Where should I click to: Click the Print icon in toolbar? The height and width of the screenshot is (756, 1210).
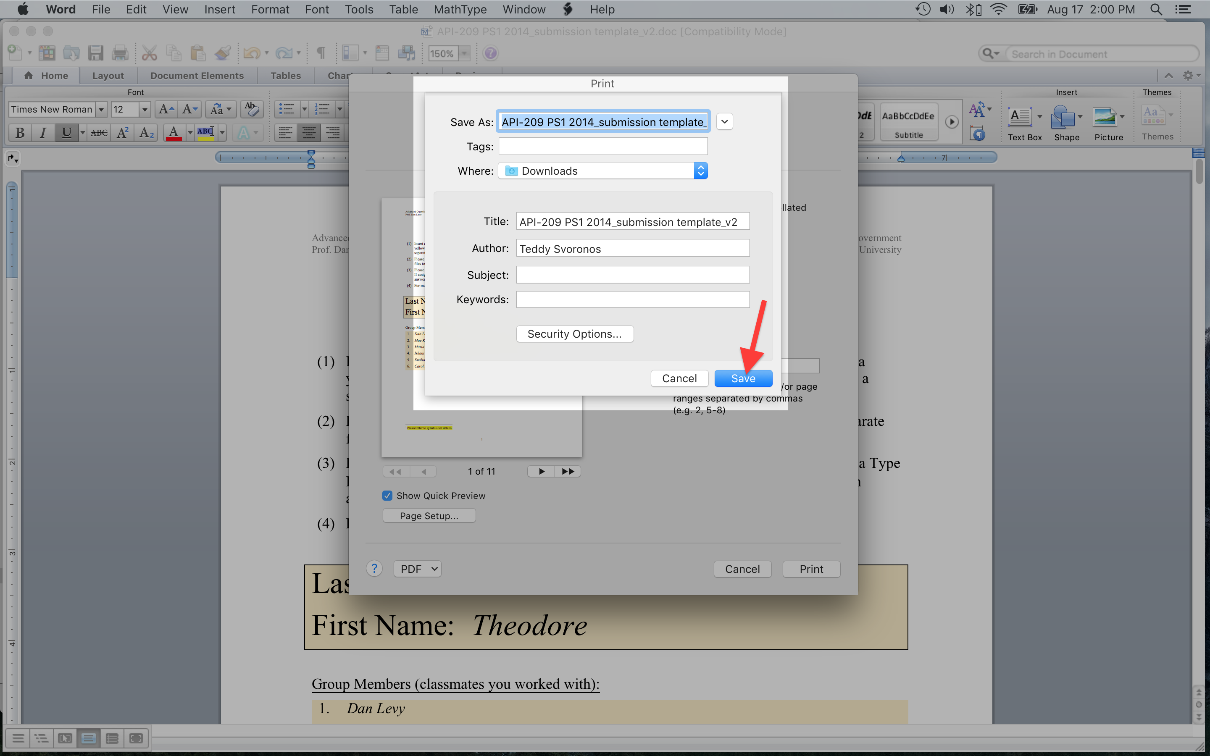click(x=120, y=53)
